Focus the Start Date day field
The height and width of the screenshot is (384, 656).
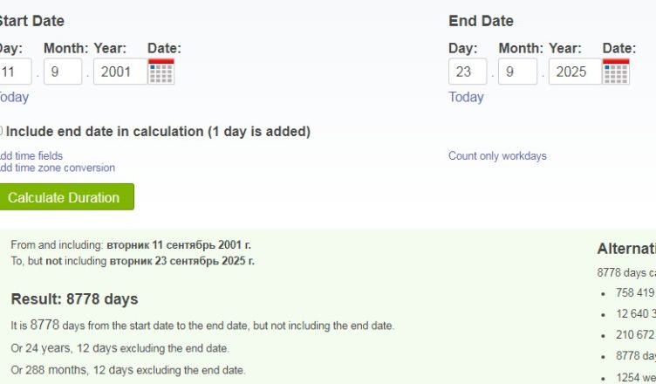tap(15, 72)
